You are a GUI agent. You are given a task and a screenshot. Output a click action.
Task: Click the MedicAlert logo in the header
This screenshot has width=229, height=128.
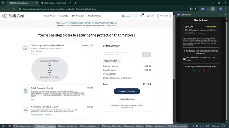pyautogui.click(x=13, y=16)
